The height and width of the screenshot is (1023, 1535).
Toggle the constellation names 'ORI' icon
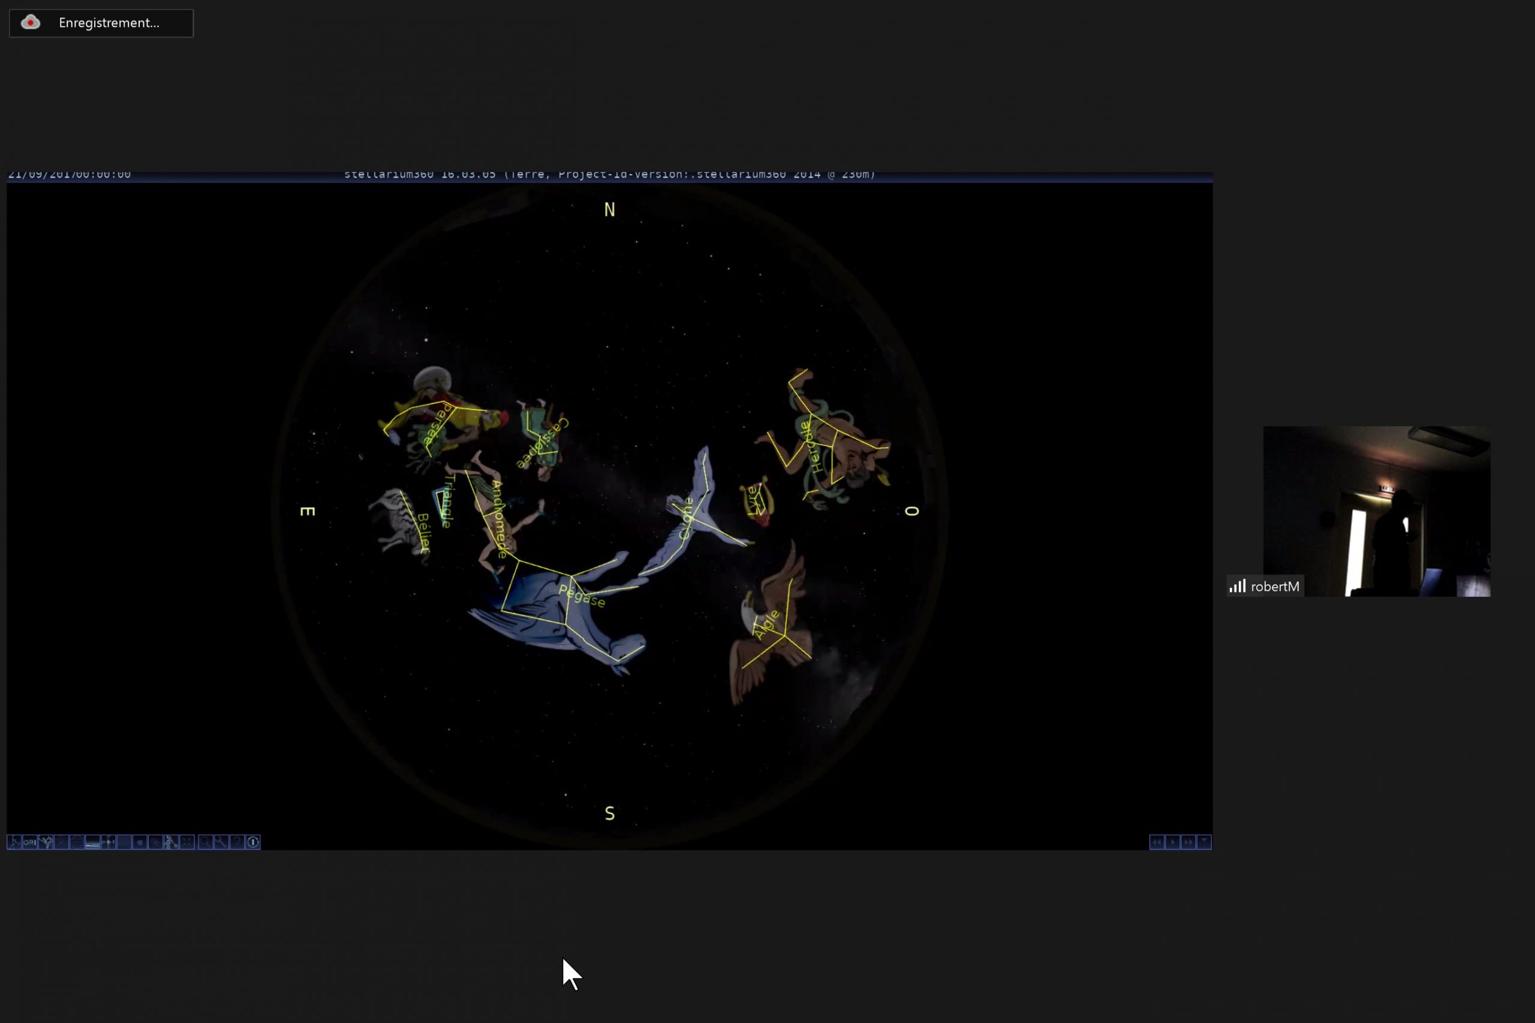pyautogui.click(x=30, y=842)
